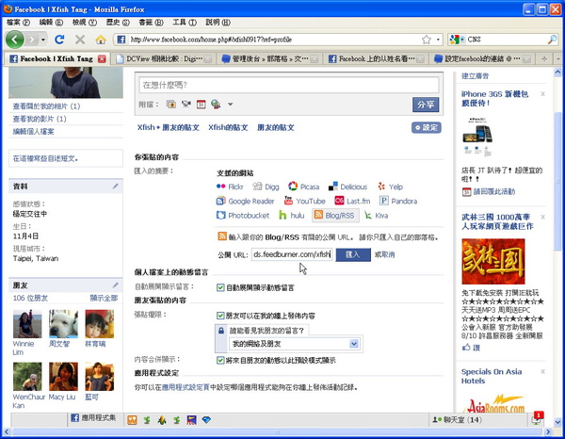The image size is (565, 439).
Task: Select Pandora from supported sites
Action: tap(398, 201)
